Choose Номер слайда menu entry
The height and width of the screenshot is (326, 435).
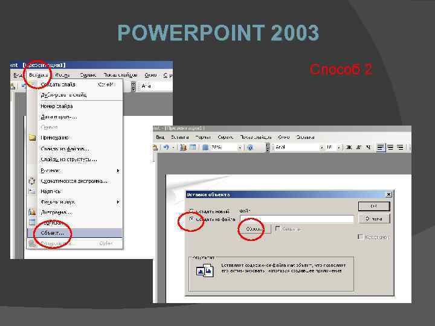75,106
